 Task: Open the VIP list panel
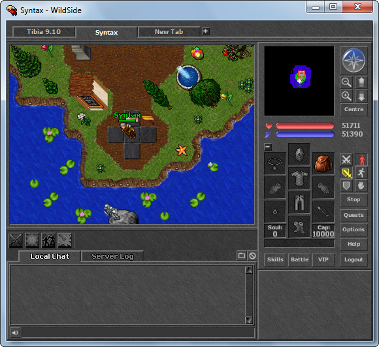pos(323,260)
